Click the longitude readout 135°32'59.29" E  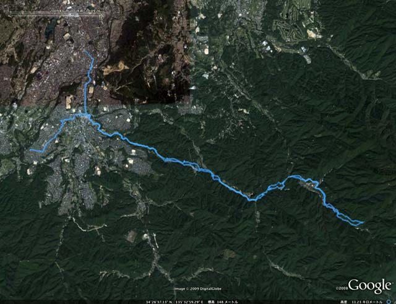[189, 302]
